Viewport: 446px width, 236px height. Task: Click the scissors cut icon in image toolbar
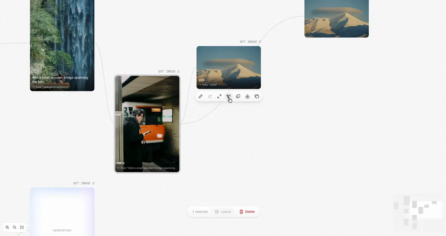229,96
